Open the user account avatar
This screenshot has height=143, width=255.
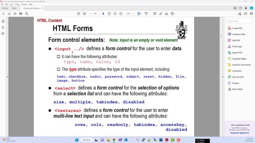click(251, 8)
